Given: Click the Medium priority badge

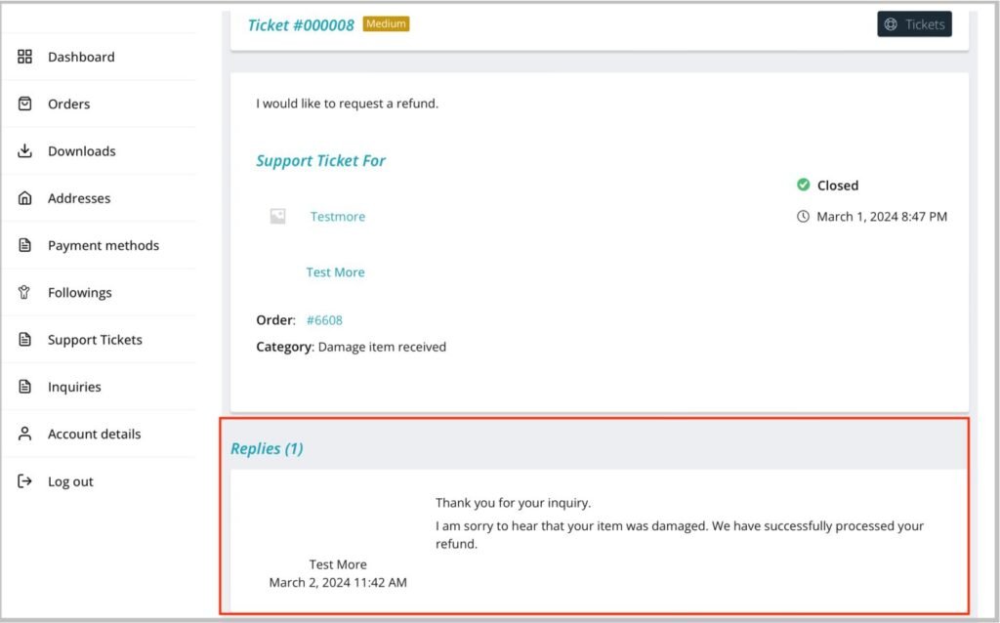Looking at the screenshot, I should pos(386,23).
